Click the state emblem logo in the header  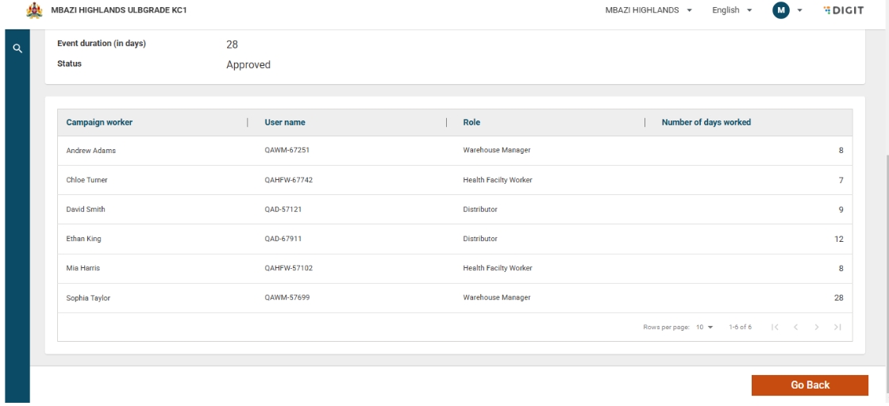click(x=33, y=10)
